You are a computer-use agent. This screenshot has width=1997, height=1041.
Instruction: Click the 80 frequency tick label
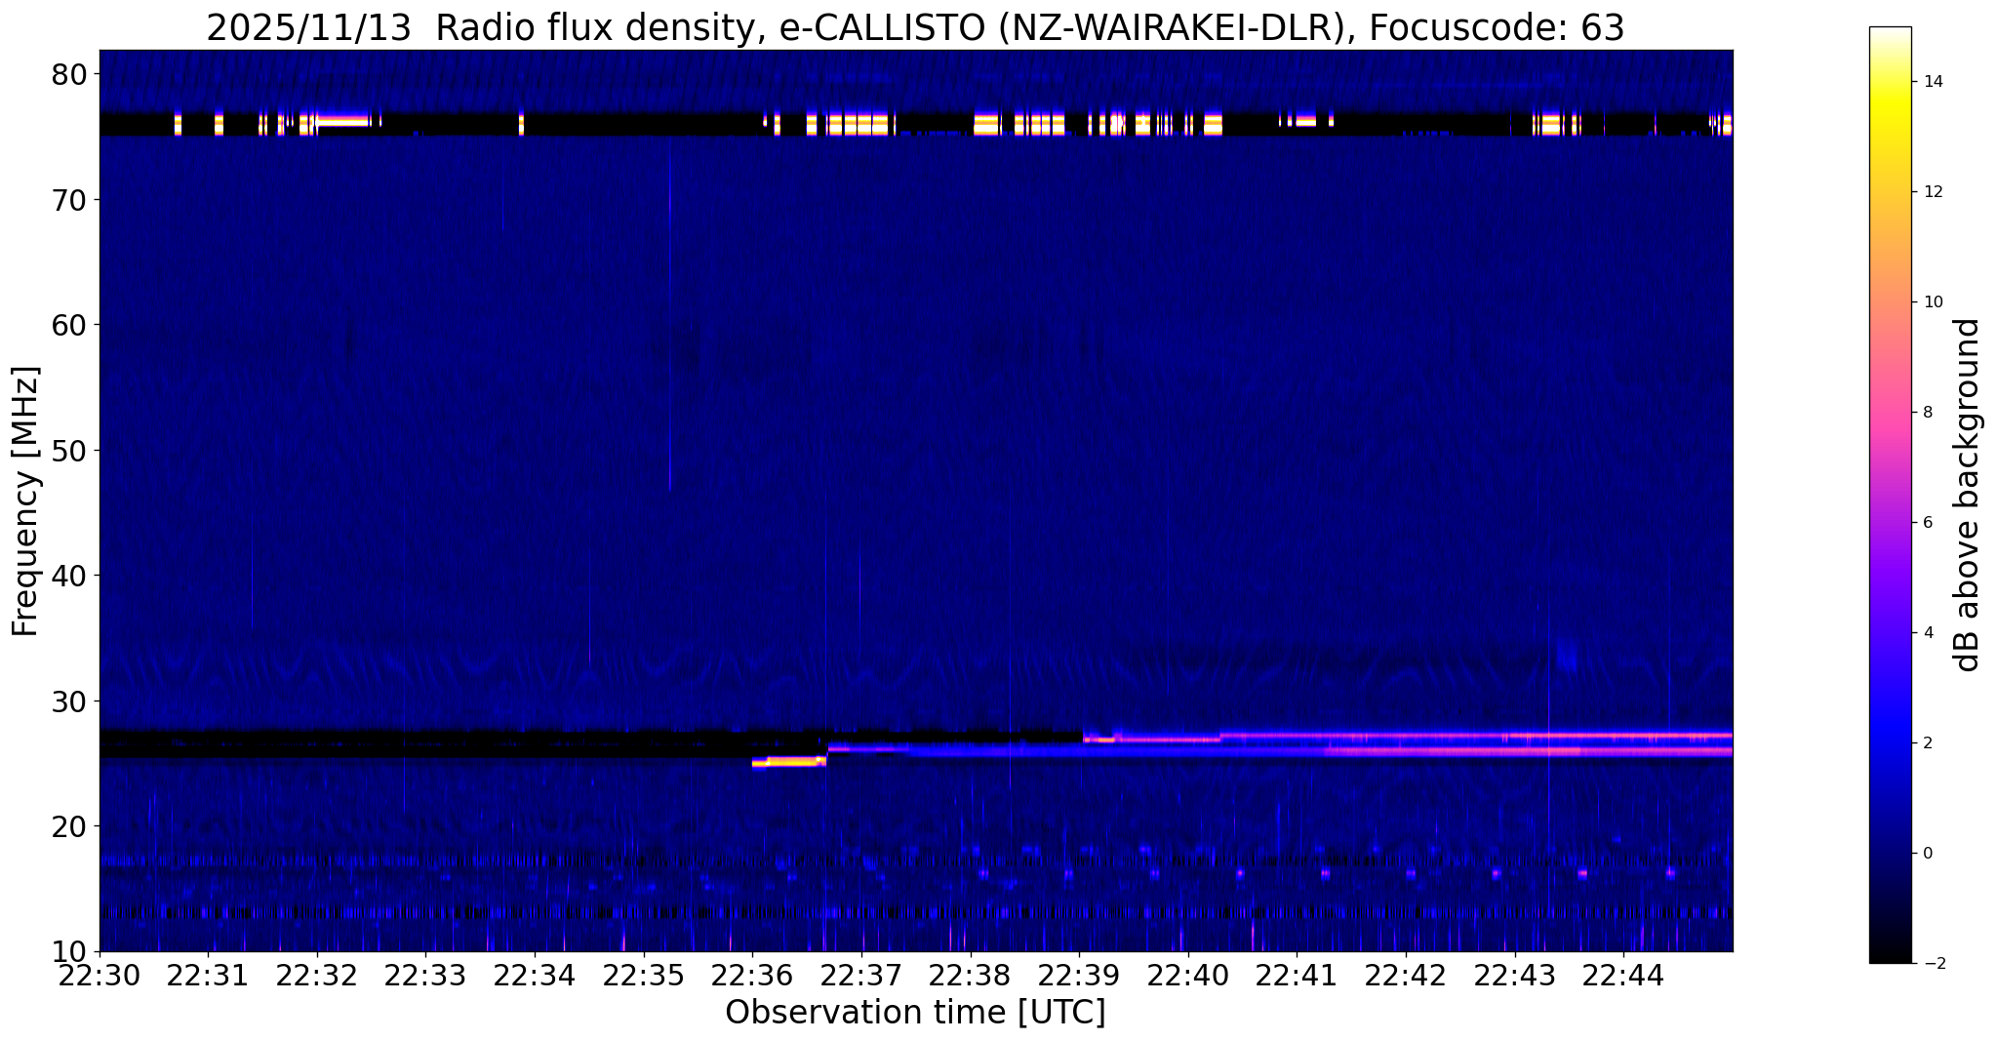tap(68, 74)
